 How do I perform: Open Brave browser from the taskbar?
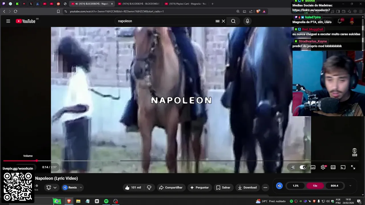[x=69, y=201]
